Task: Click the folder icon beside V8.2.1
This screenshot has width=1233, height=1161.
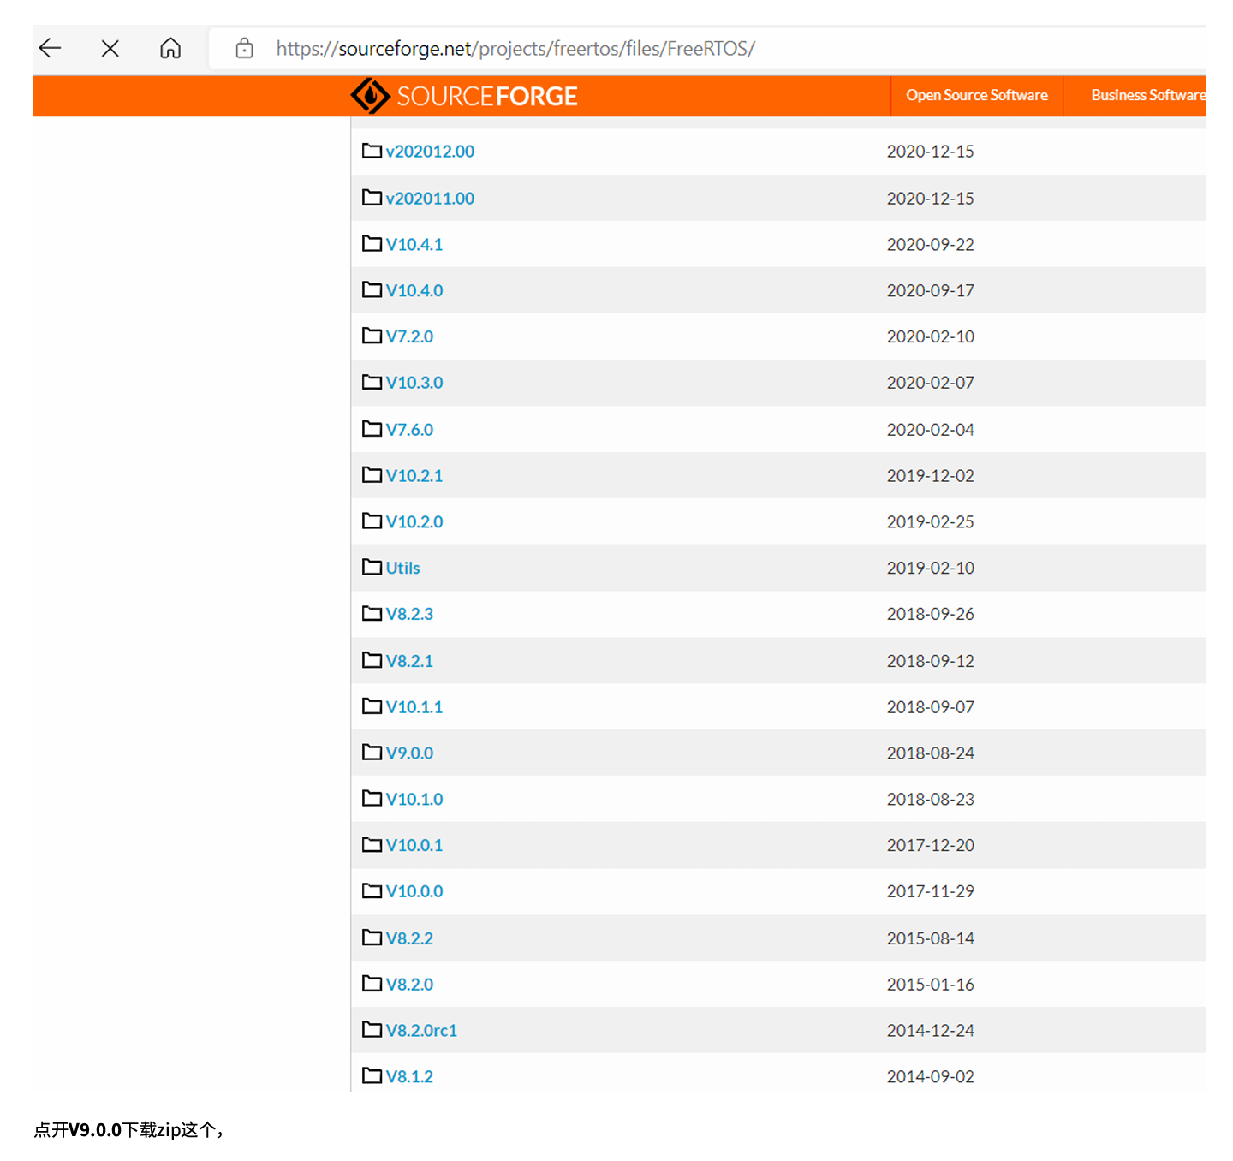Action: [372, 660]
